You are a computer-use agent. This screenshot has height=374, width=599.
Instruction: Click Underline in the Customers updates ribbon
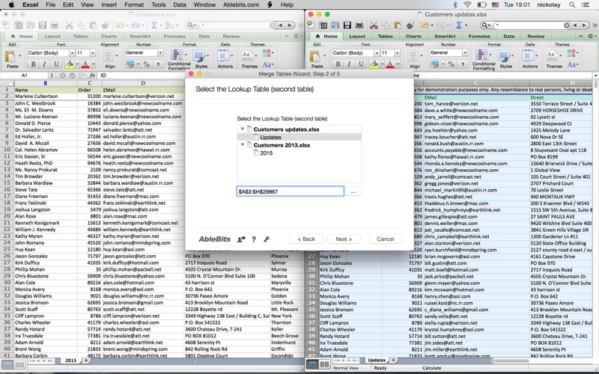(361, 64)
